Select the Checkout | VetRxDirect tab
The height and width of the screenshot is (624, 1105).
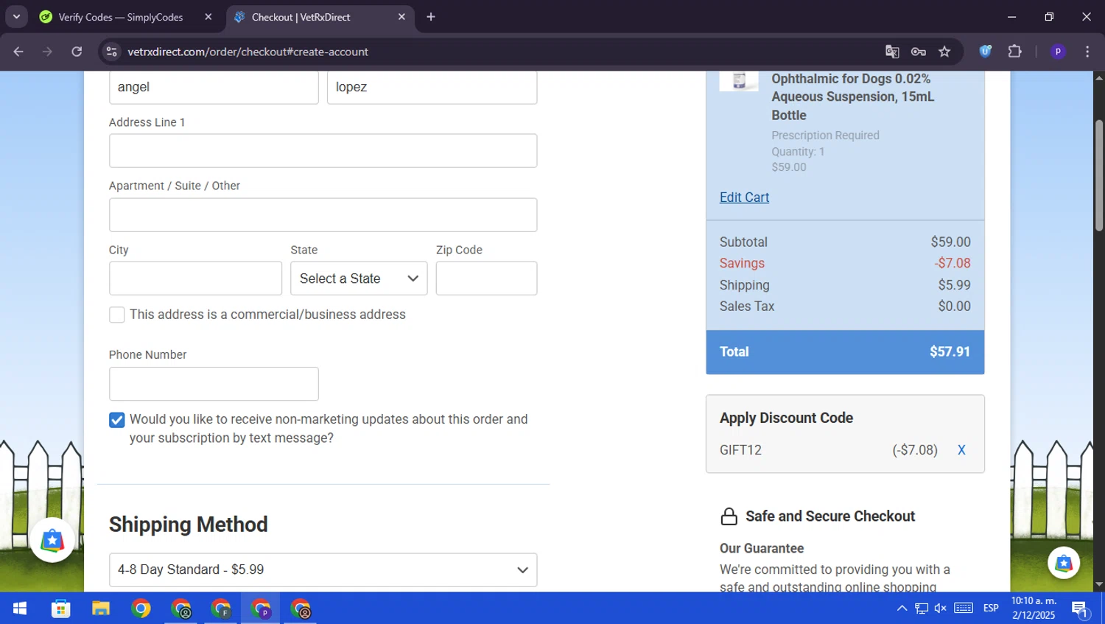(301, 17)
